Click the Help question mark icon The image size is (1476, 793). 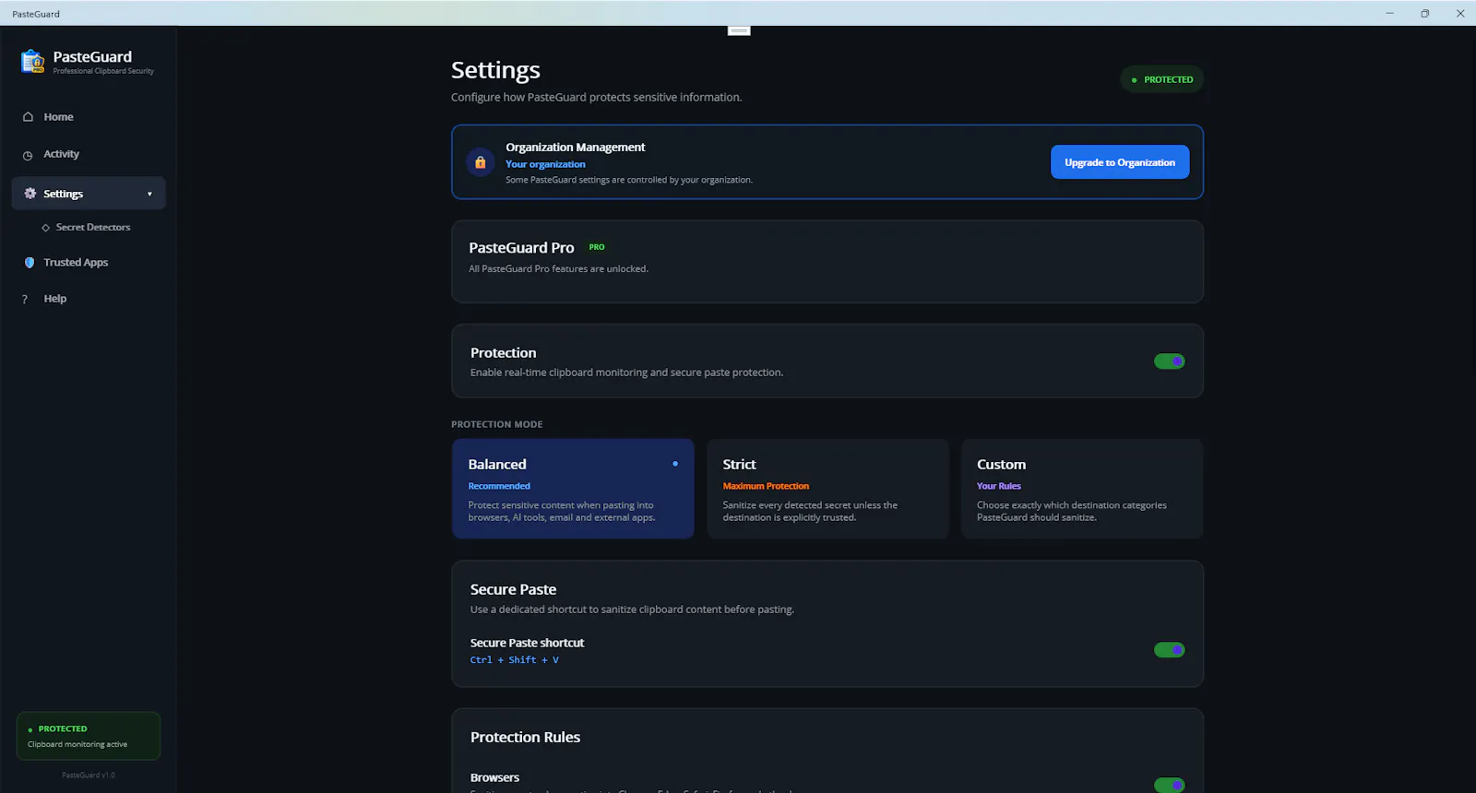(25, 299)
